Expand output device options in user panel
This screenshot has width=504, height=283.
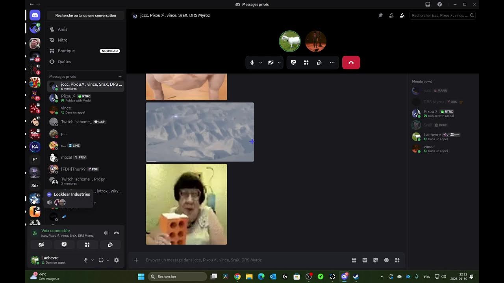pos(108,260)
